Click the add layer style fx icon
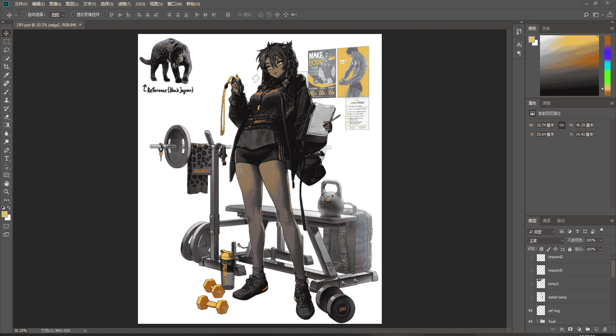 click(562, 329)
